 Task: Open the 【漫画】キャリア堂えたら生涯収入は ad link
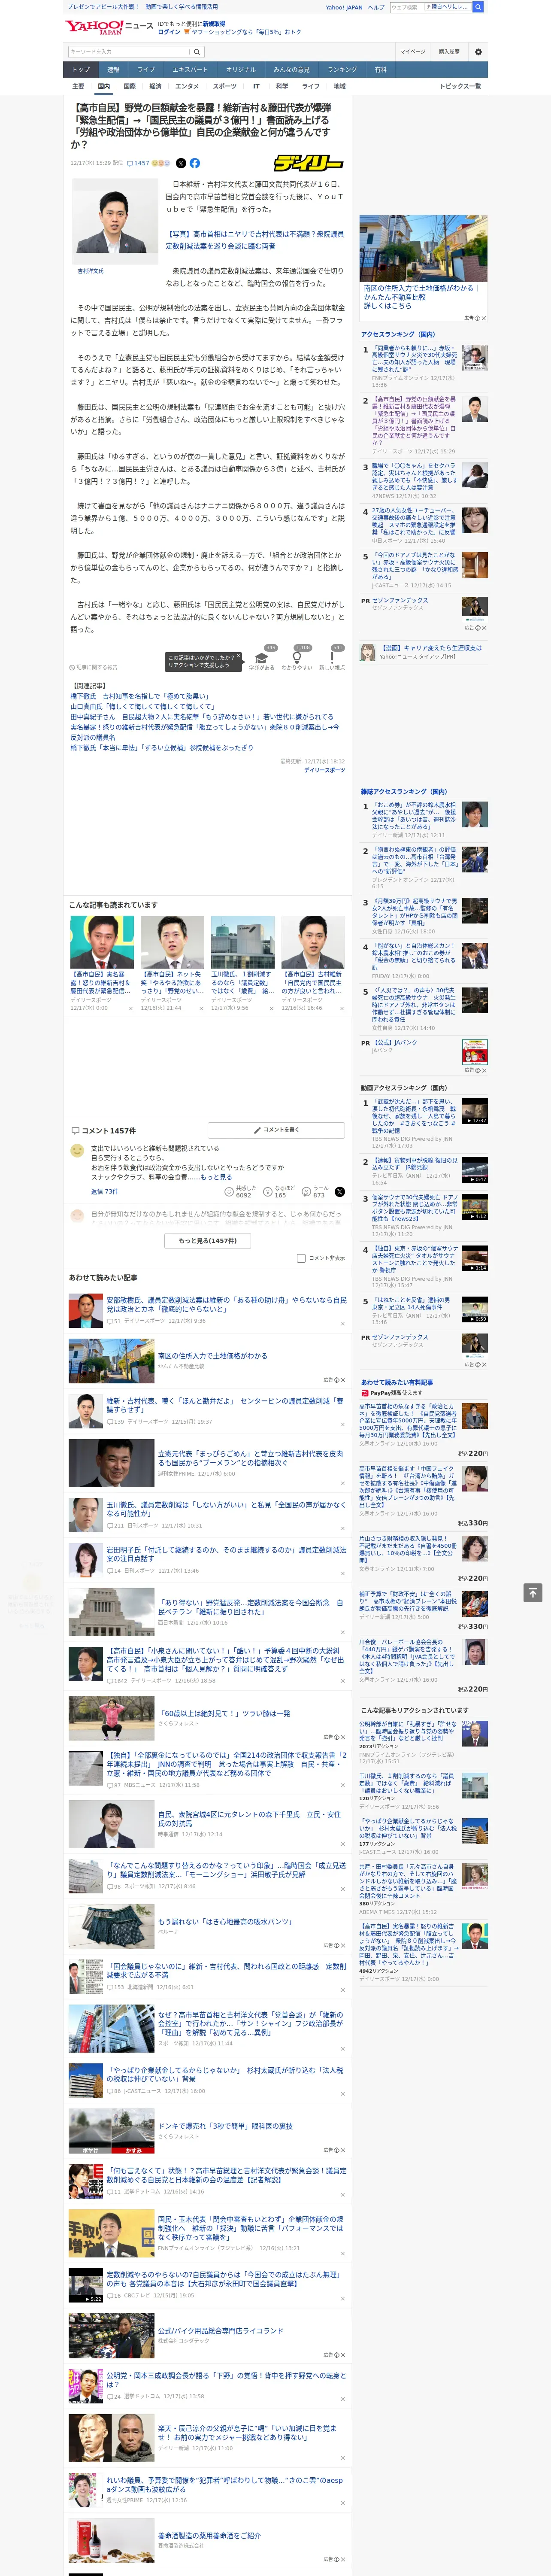tap(430, 648)
